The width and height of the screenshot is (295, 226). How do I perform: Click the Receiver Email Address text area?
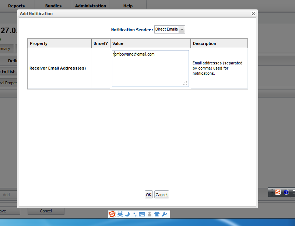click(150, 68)
